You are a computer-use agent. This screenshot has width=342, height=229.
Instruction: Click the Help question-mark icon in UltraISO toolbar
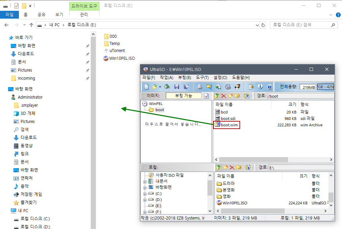[269, 87]
